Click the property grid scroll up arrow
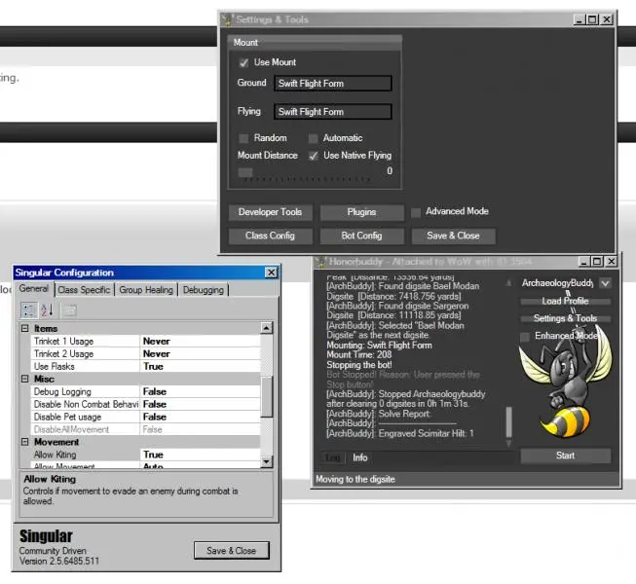The image size is (636, 584). 267,328
